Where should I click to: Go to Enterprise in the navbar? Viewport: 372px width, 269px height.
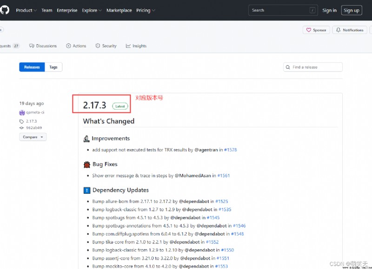click(67, 10)
